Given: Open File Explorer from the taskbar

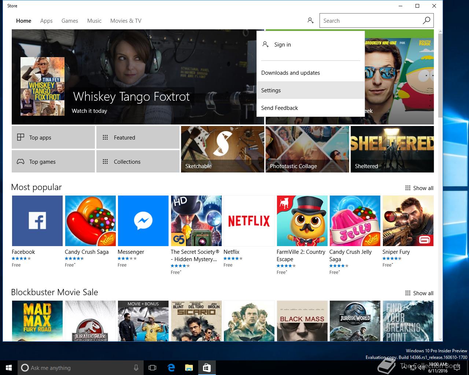Looking at the screenshot, I should coord(189,368).
